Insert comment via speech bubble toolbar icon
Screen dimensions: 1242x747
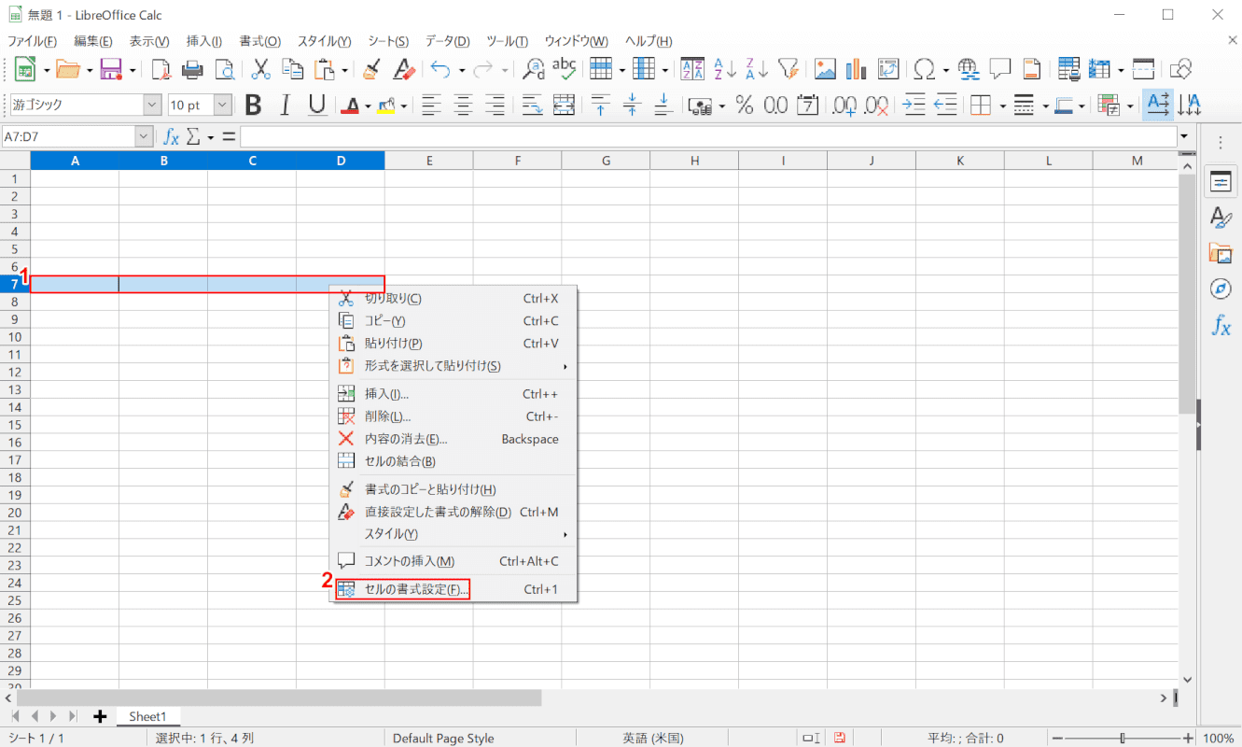pyautogui.click(x=1000, y=68)
